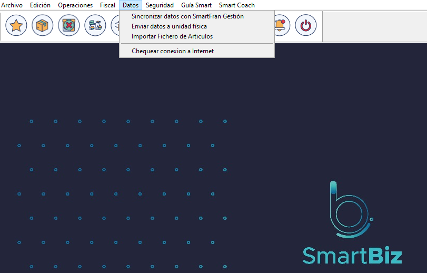Open the Guía Smart menu

pyautogui.click(x=196, y=5)
